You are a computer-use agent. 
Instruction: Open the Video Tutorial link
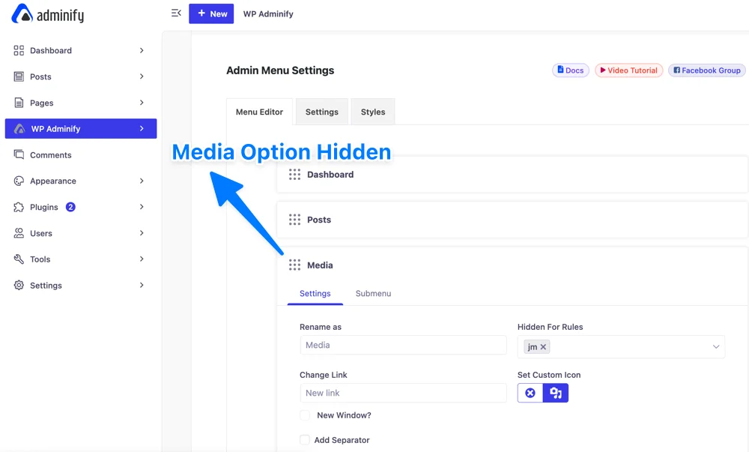(x=628, y=70)
